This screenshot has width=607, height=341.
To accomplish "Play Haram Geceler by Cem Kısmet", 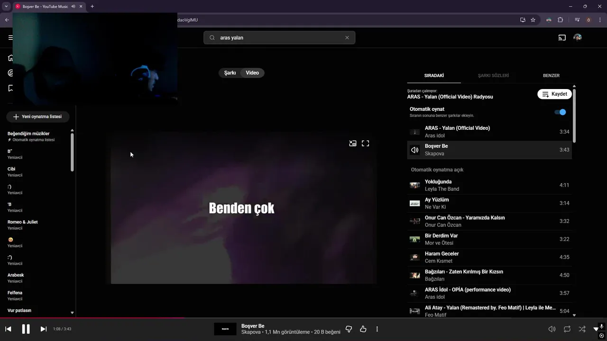I will (489, 257).
